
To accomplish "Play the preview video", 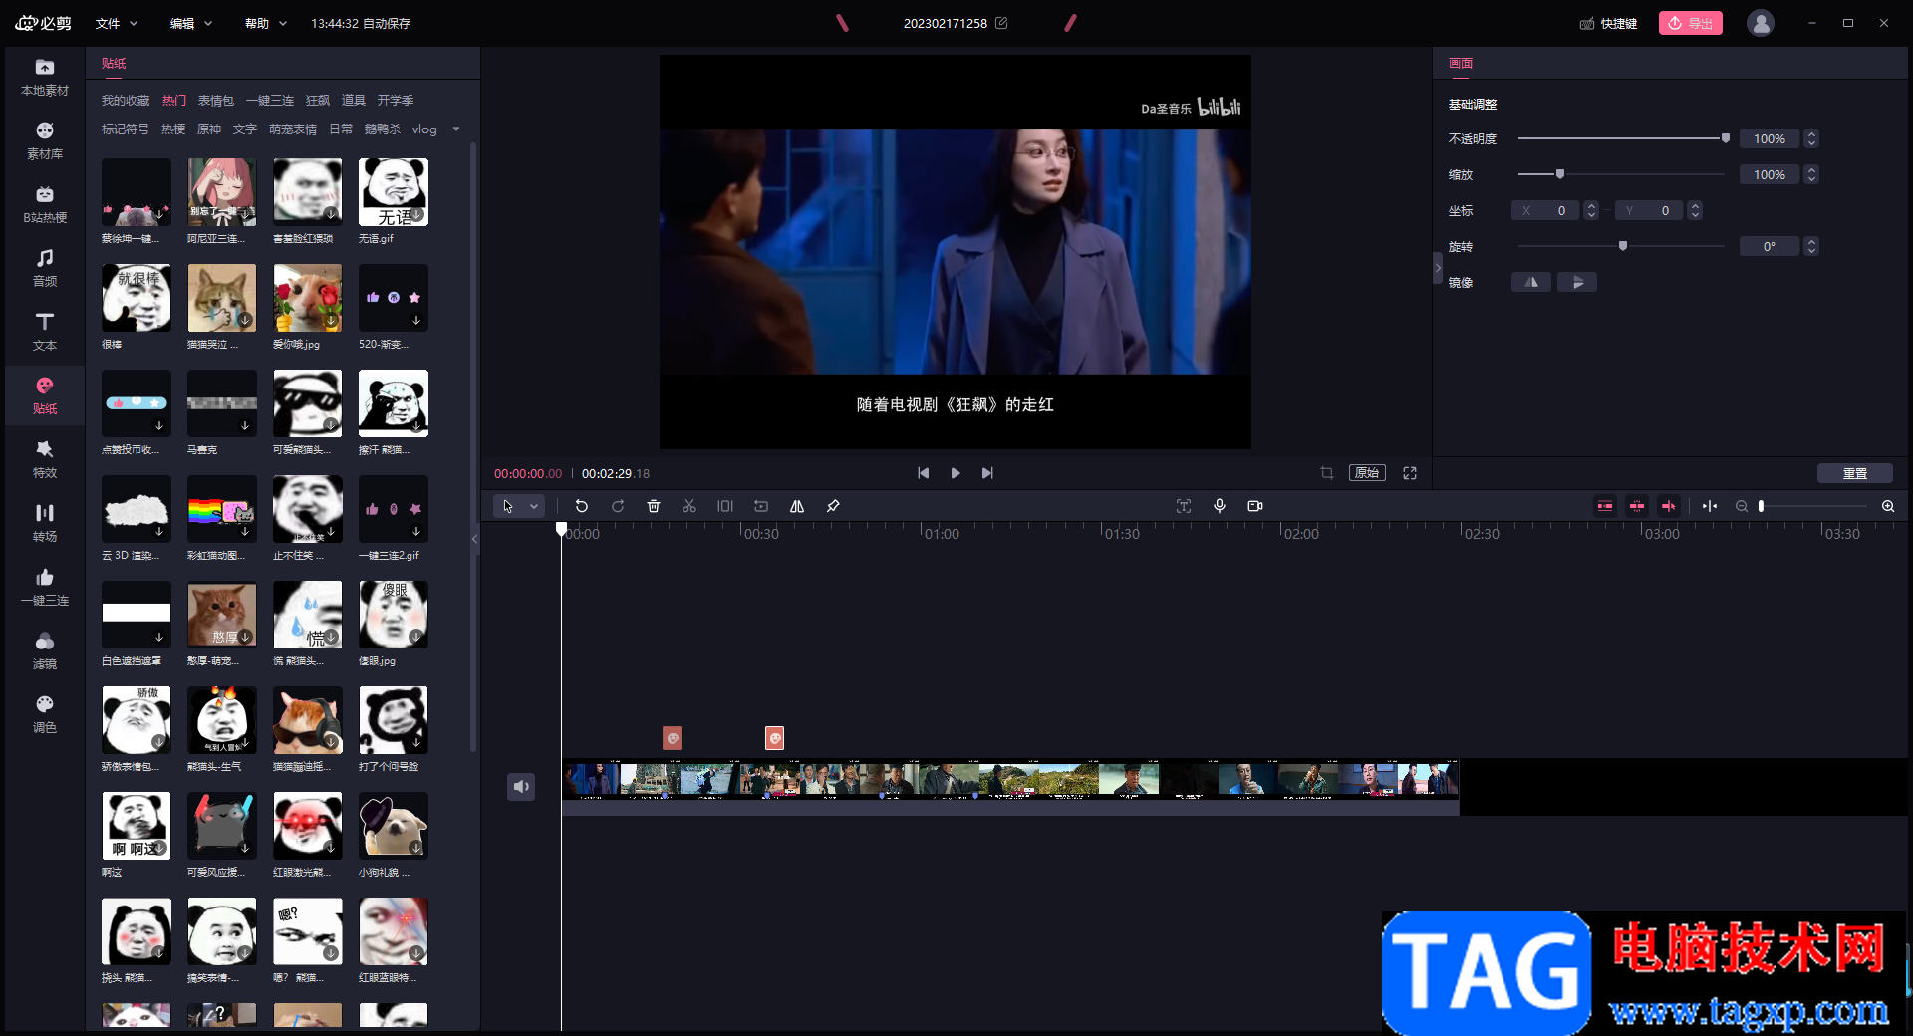I will point(956,473).
